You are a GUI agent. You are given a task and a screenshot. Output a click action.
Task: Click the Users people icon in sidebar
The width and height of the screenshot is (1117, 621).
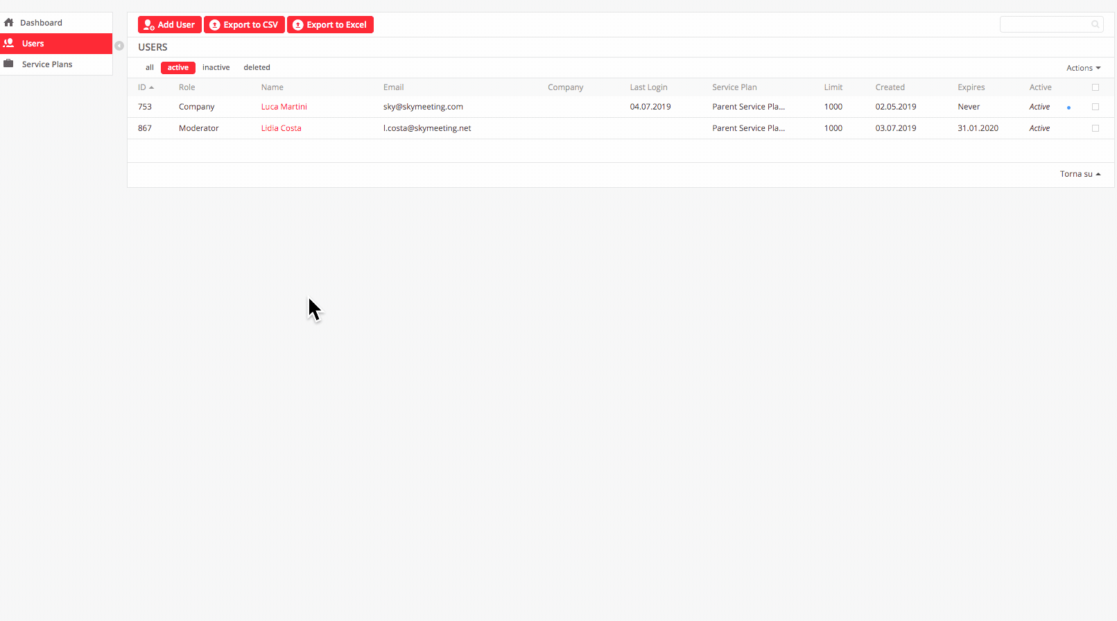(9, 43)
